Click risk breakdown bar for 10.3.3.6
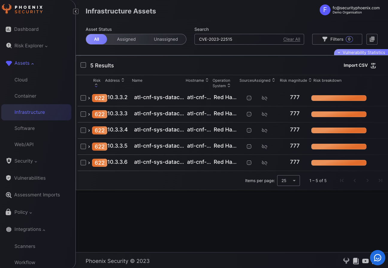This screenshot has width=388, height=268. click(x=339, y=163)
